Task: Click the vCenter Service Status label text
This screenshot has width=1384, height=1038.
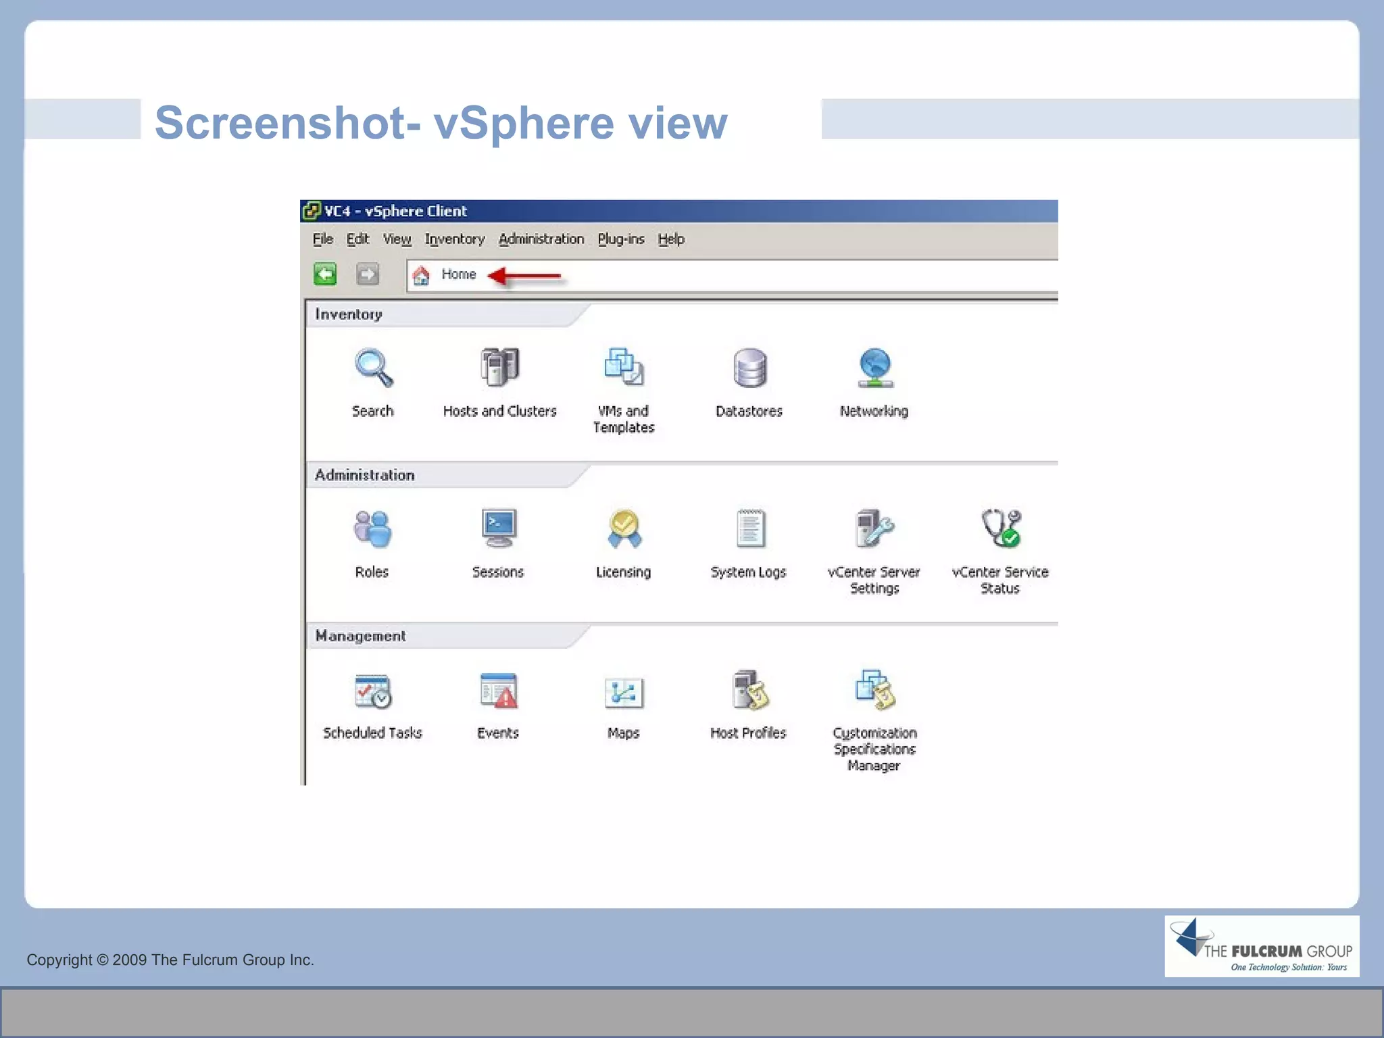Action: point(1000,580)
